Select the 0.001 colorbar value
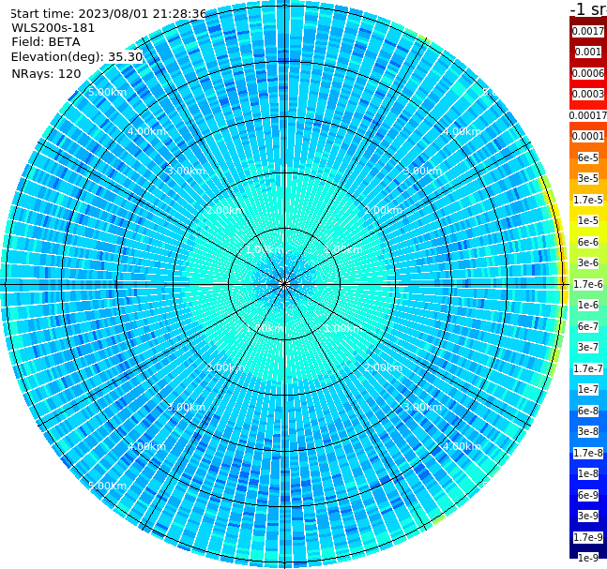Viewport: 607px width, 569px height. coord(588,52)
